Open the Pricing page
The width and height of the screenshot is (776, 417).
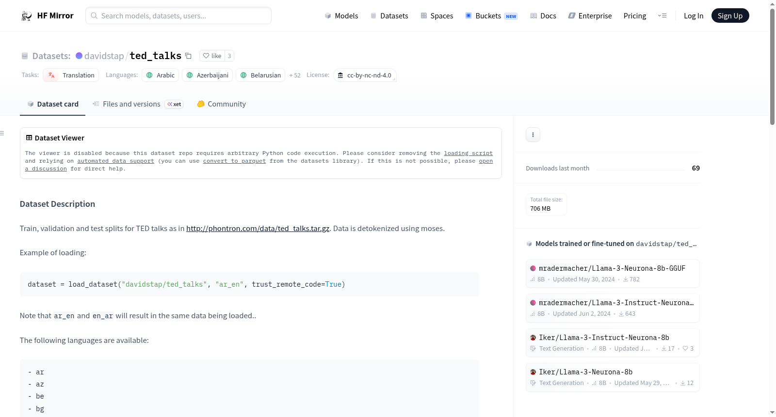point(635,16)
